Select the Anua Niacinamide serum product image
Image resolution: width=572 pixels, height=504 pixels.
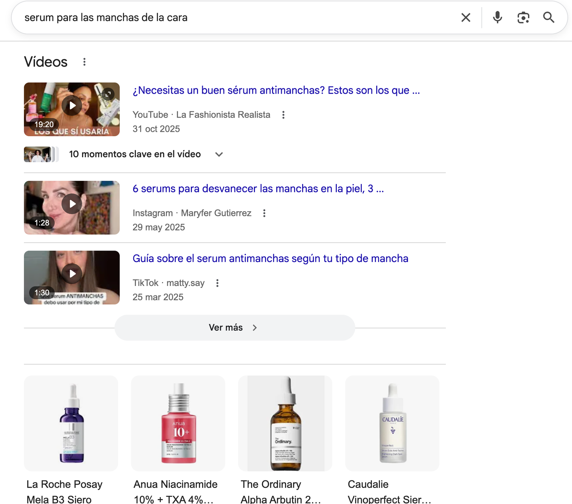178,424
